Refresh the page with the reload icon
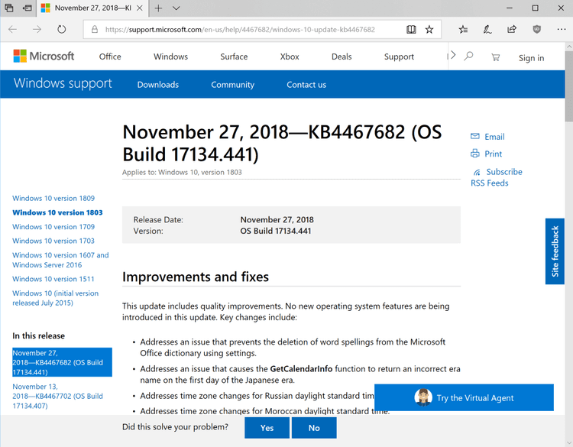Screen dimensions: 573x447 point(61,29)
